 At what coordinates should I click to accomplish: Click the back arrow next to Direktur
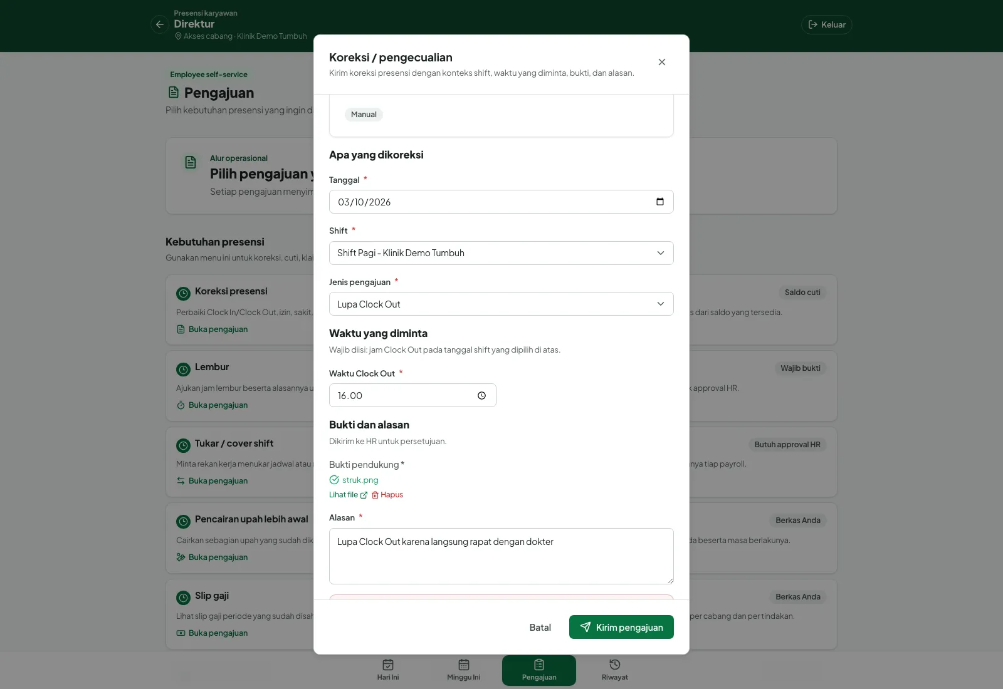click(x=160, y=24)
